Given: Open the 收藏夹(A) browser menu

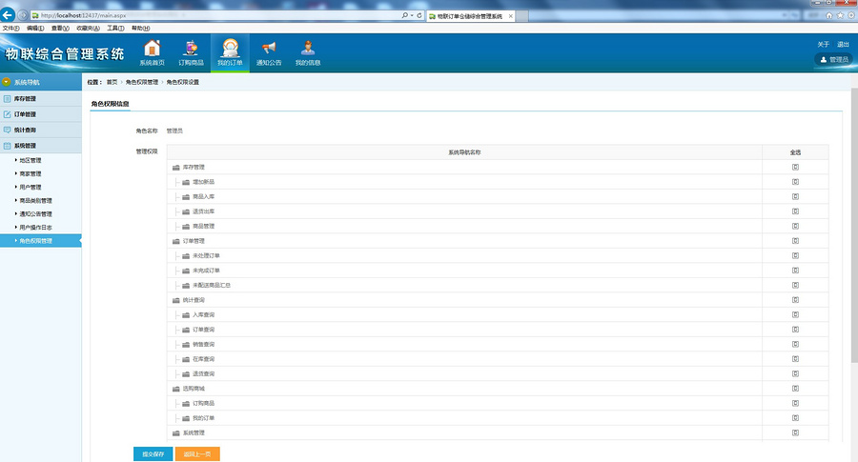Looking at the screenshot, I should (88, 29).
